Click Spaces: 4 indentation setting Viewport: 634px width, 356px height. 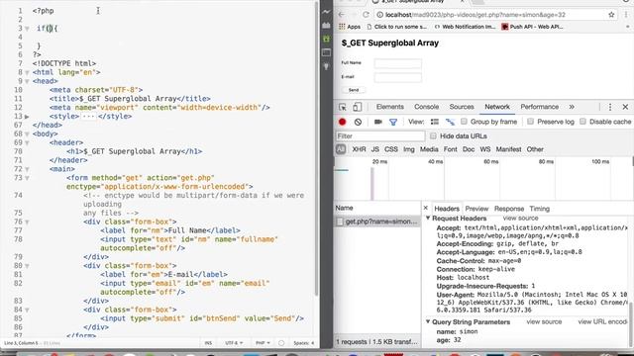pyautogui.click(x=304, y=343)
